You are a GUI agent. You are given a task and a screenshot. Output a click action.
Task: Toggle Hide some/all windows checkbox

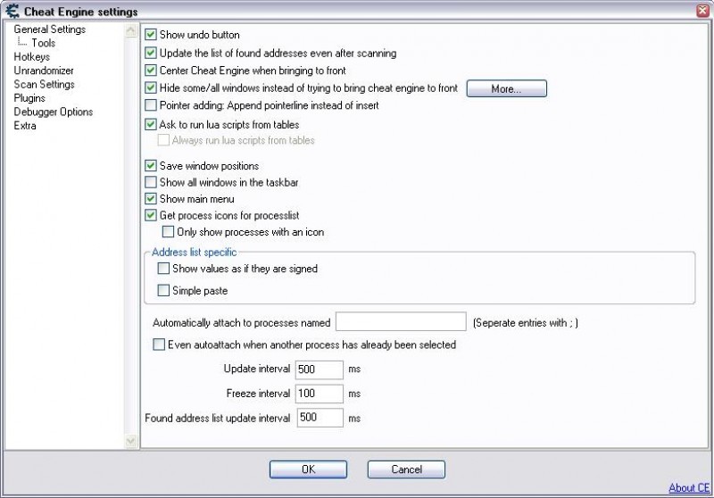pyautogui.click(x=150, y=87)
